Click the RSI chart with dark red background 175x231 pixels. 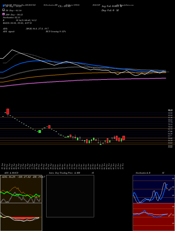[154, 217]
